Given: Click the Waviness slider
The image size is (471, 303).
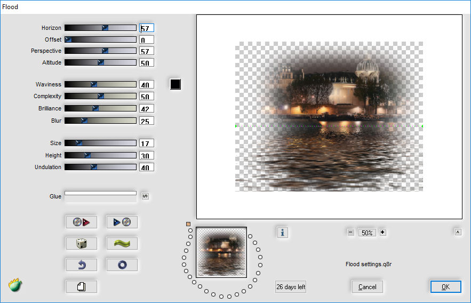Looking at the screenshot, I should click(x=101, y=84).
